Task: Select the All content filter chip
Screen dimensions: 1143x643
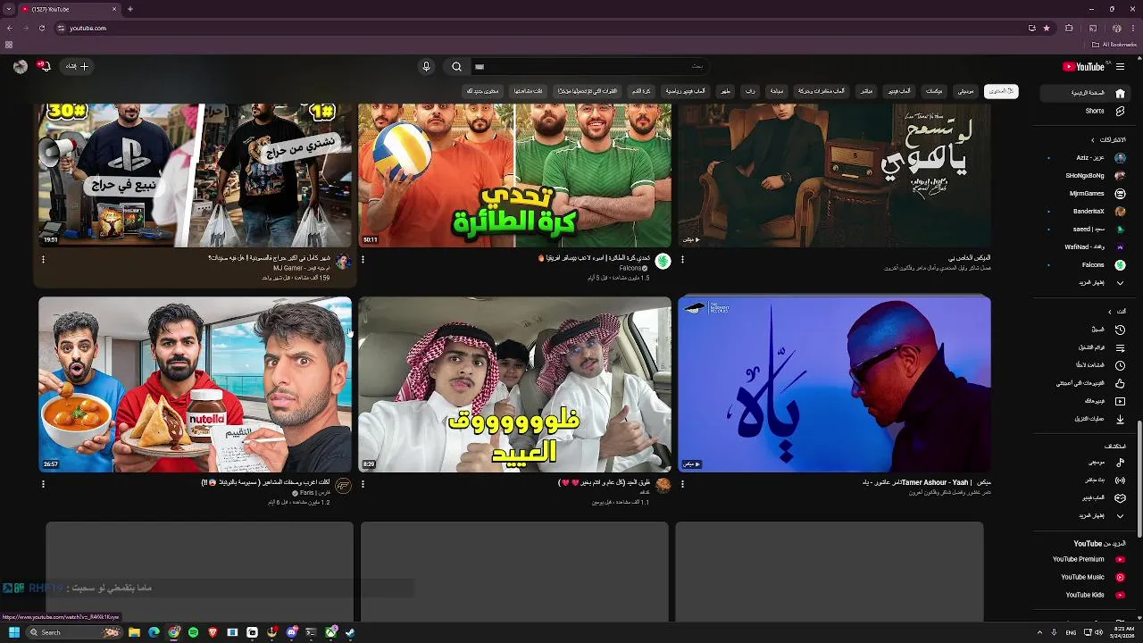Action: point(1001,91)
